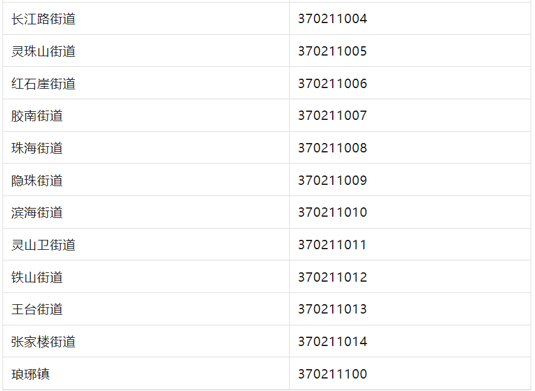This screenshot has width=535, height=391.
Task: Select code 370211010
Action: coord(332,212)
